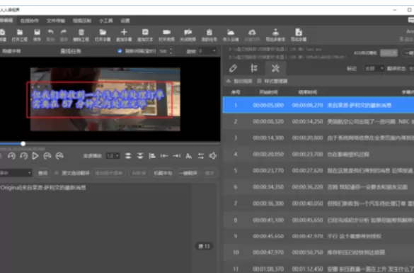Open the playback speed 1.0 dropdown
Image resolution: width=414 pixels, height=273 pixels.
point(113,156)
